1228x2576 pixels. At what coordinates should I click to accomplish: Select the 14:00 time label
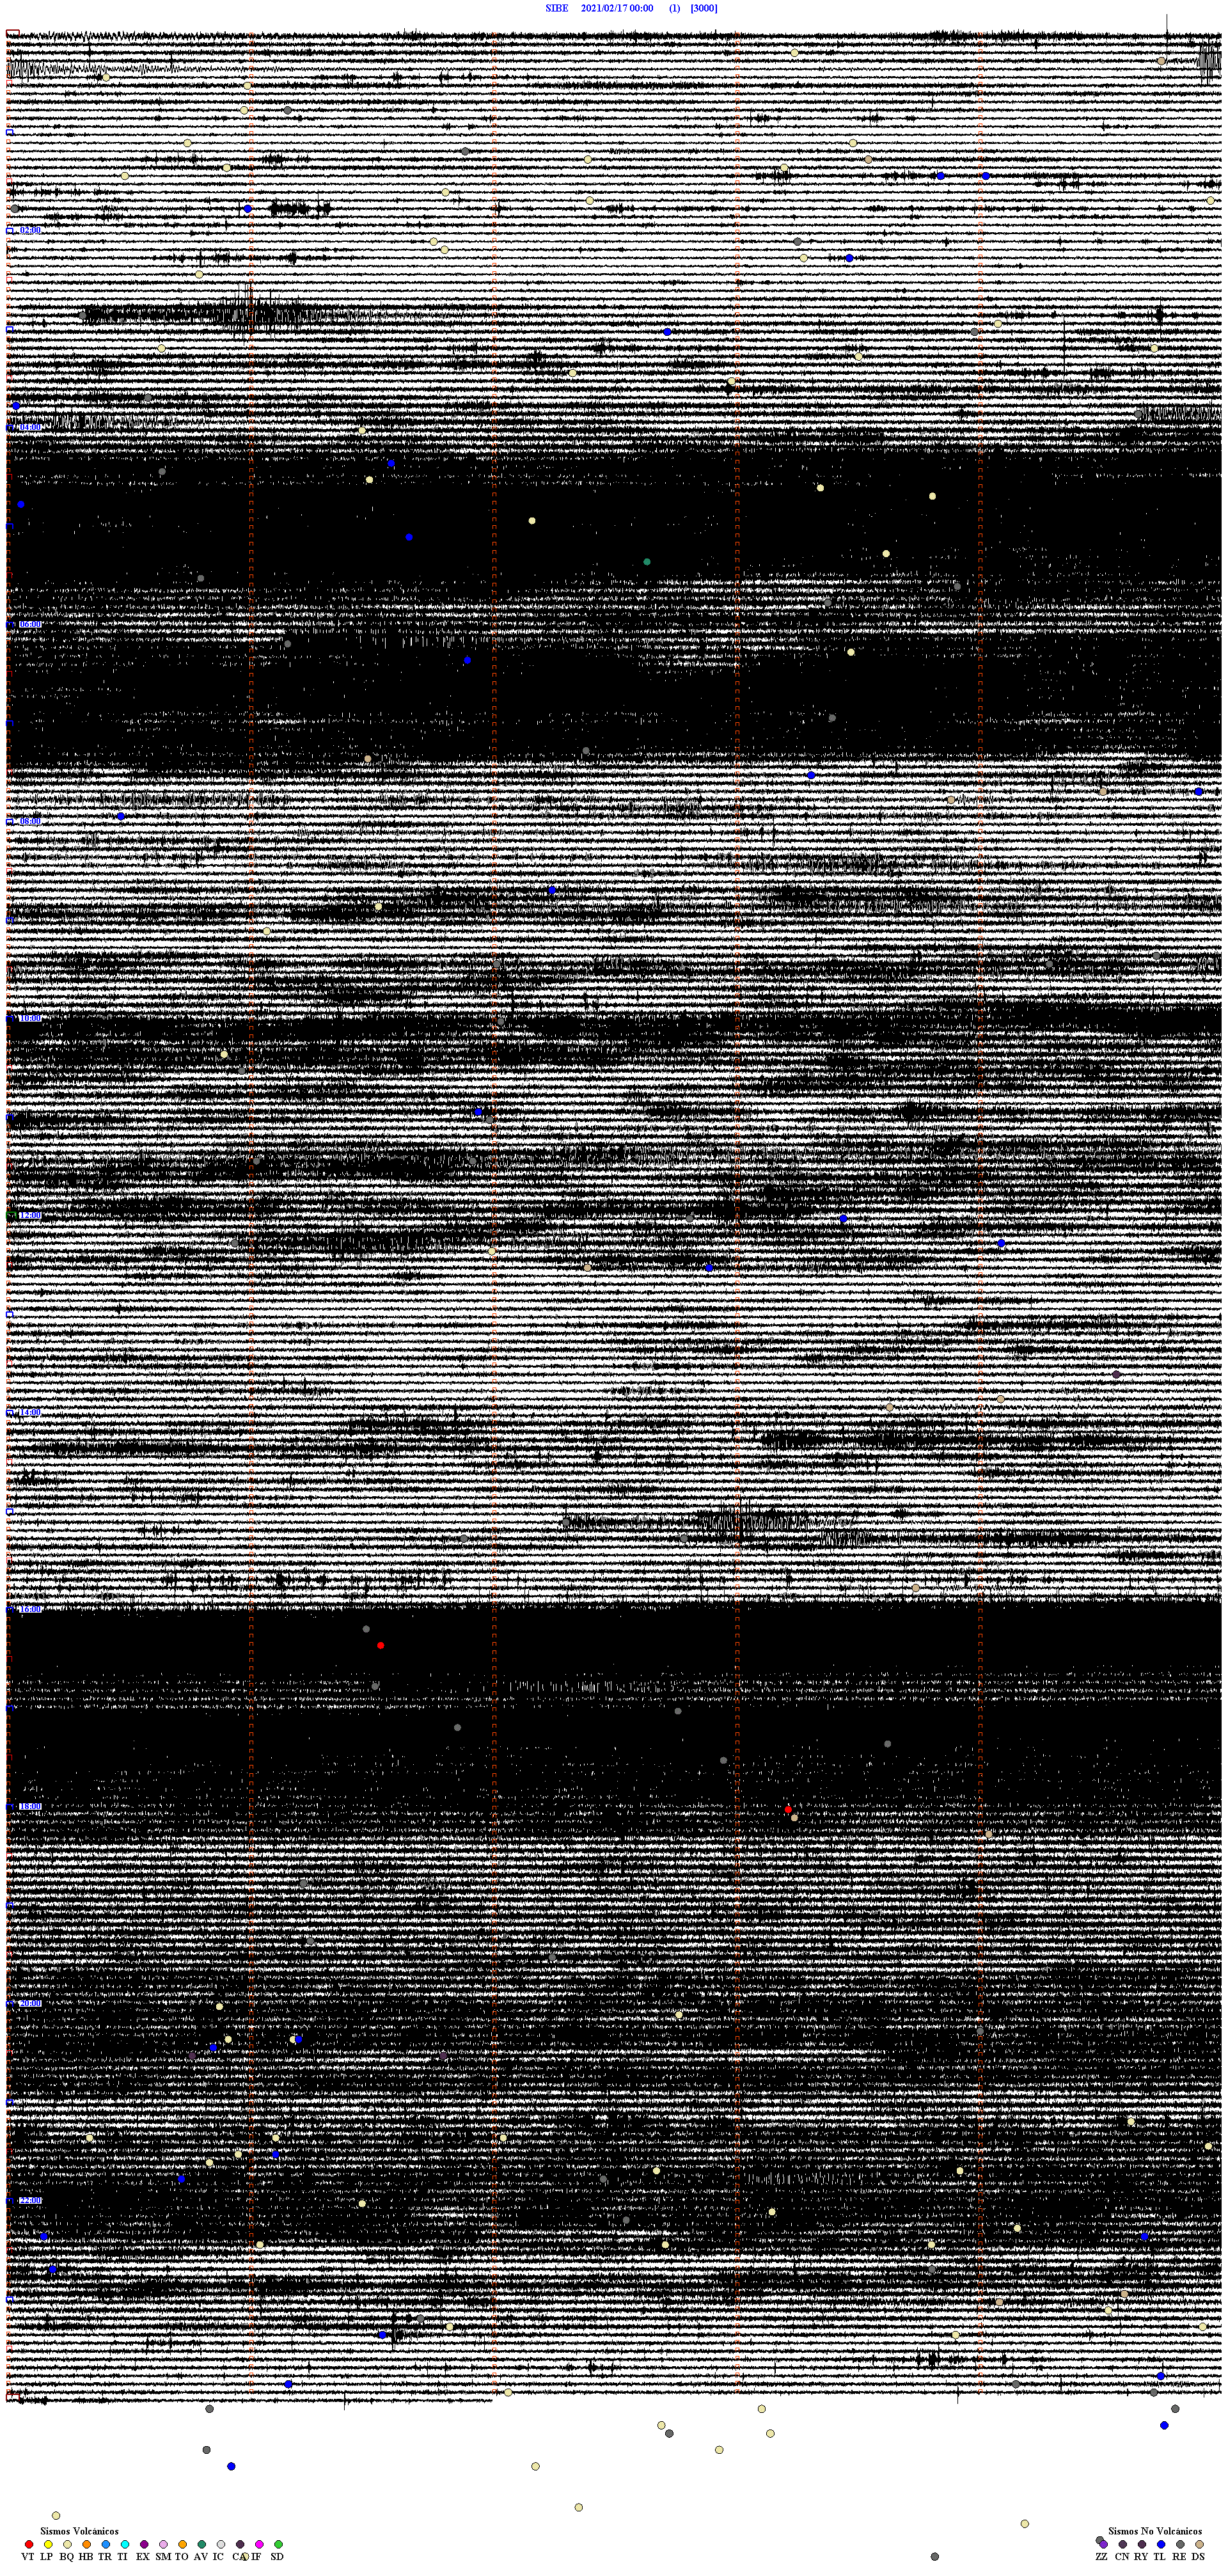(x=30, y=1413)
